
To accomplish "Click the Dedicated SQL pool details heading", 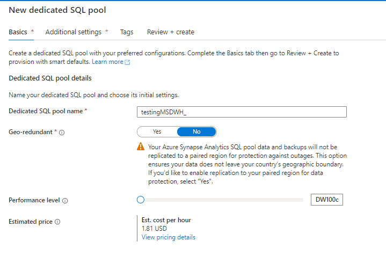I will tap(50, 78).
